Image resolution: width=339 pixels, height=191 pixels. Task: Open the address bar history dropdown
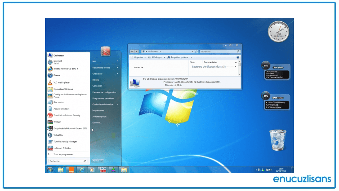coord(192,51)
